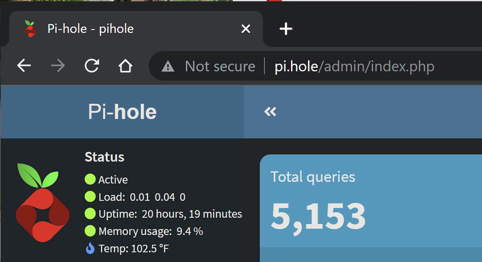The height and width of the screenshot is (262, 482).
Task: Click the Status heading
Action: (x=104, y=157)
